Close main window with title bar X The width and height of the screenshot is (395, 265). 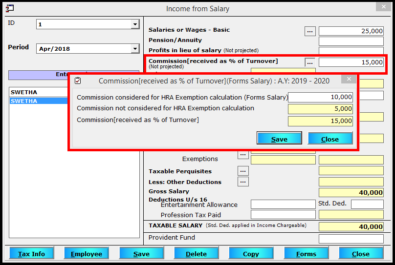pyautogui.click(x=383, y=7)
